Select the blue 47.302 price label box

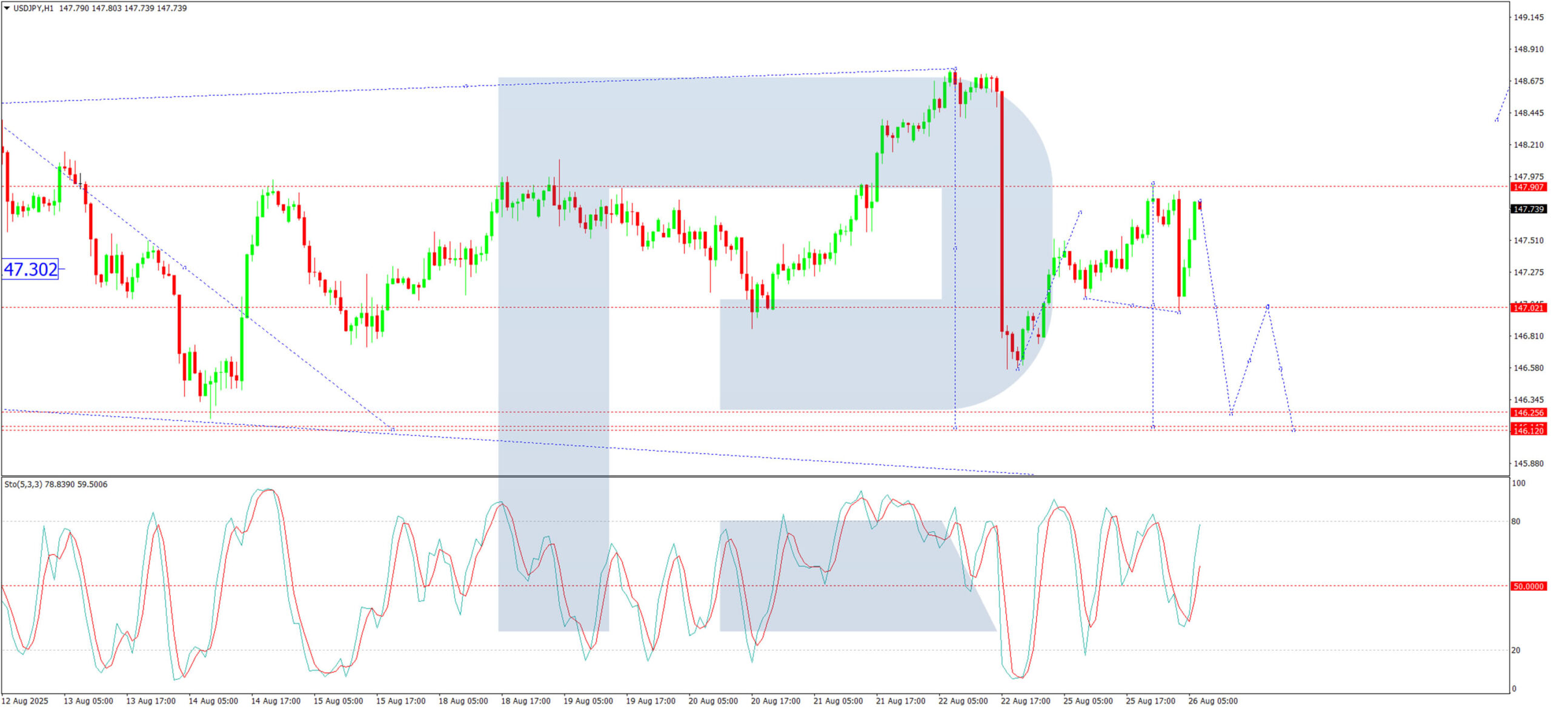(31, 269)
